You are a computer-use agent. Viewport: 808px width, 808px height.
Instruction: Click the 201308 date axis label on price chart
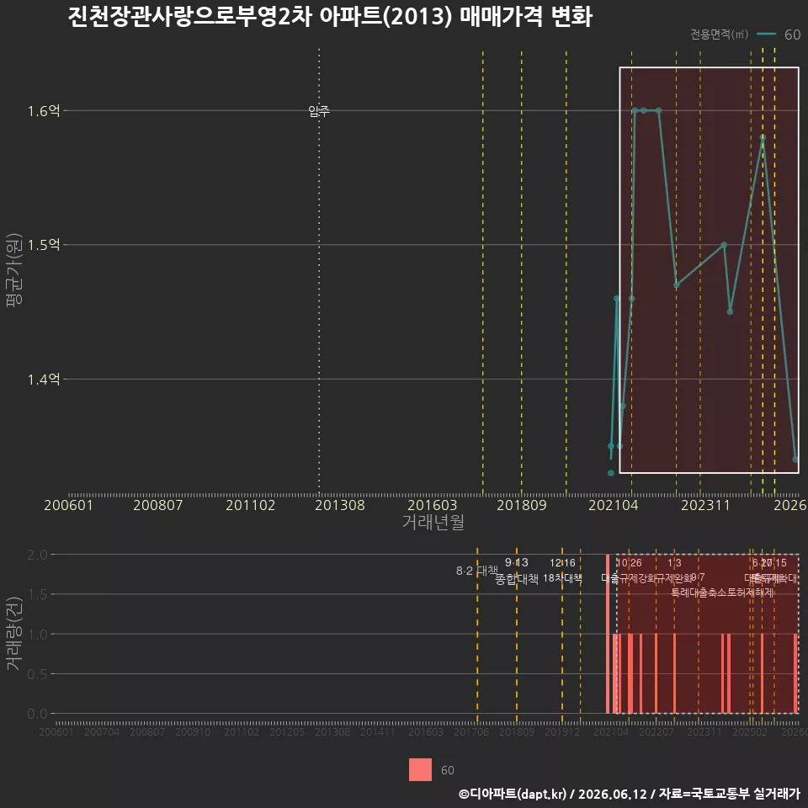click(339, 505)
